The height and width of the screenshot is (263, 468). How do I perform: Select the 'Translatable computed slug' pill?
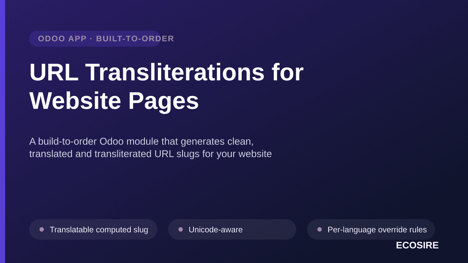pyautogui.click(x=93, y=229)
